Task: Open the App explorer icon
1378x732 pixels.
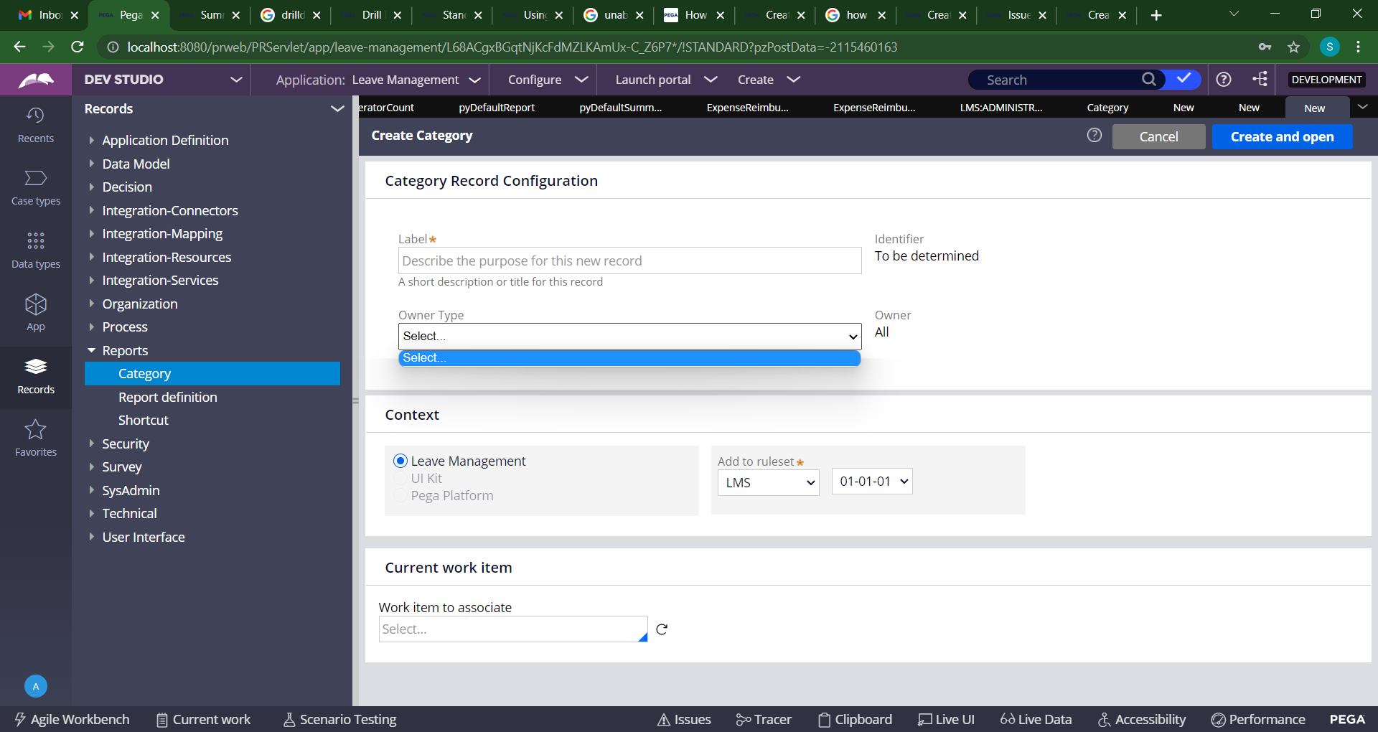Action: point(35,313)
